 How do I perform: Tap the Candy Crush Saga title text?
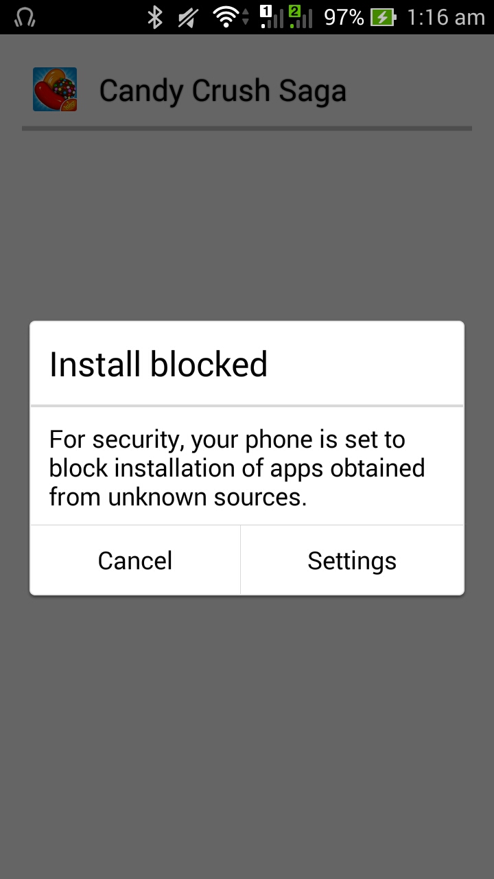pos(223,91)
